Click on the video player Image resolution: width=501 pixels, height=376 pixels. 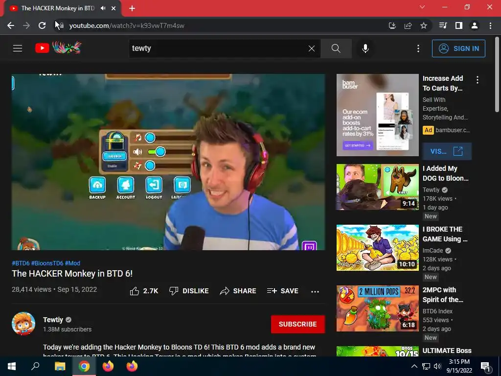[168, 162]
